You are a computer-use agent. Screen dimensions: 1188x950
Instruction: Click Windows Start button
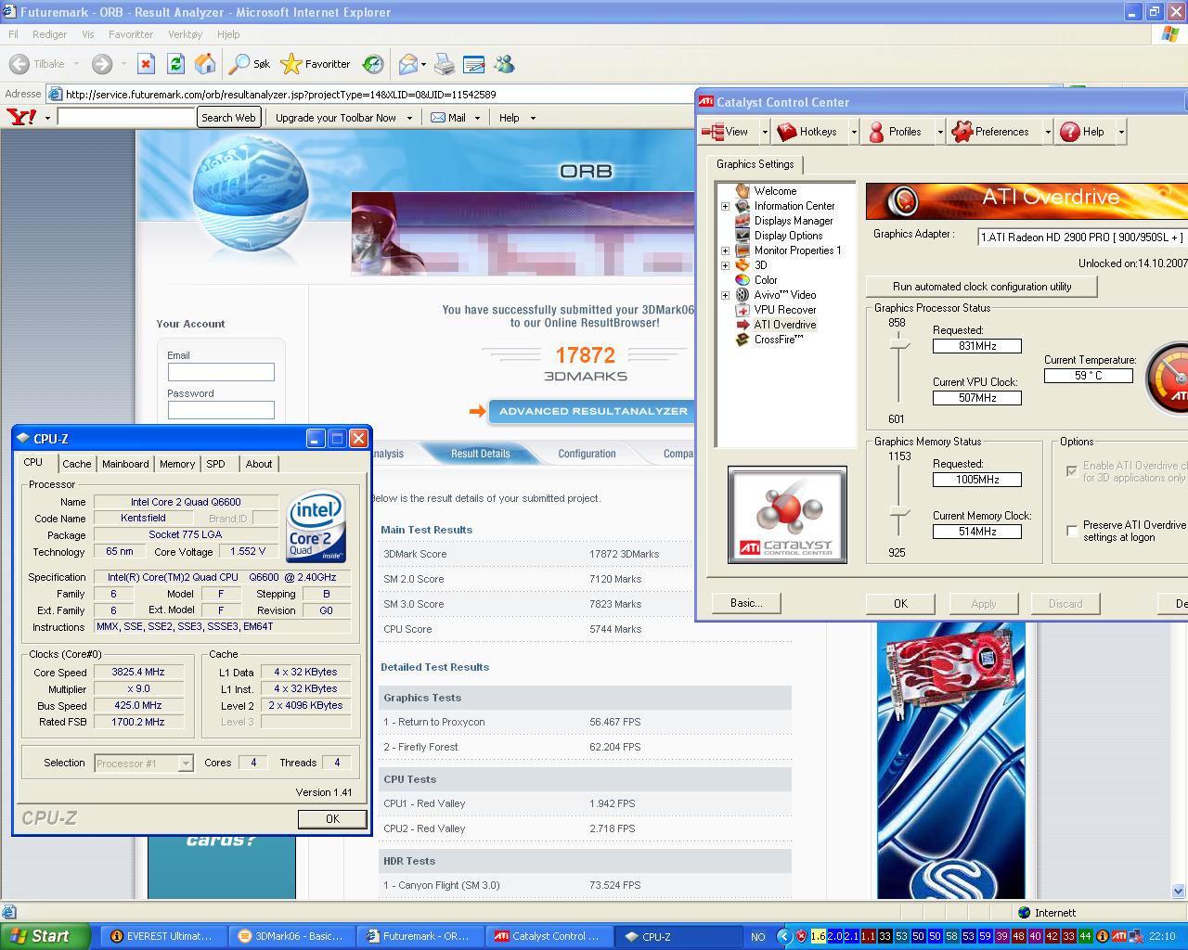pyautogui.click(x=45, y=936)
